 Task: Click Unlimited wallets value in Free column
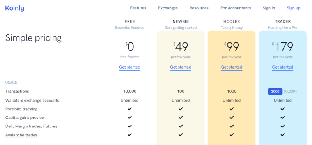coord(129,100)
